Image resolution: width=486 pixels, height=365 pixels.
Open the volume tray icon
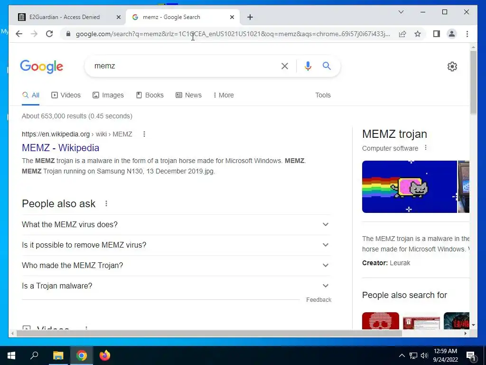424,355
